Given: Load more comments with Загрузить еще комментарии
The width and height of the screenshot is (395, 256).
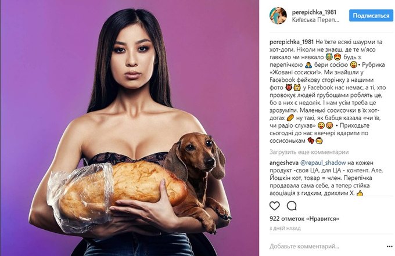Looking at the screenshot, I should 309,152.
